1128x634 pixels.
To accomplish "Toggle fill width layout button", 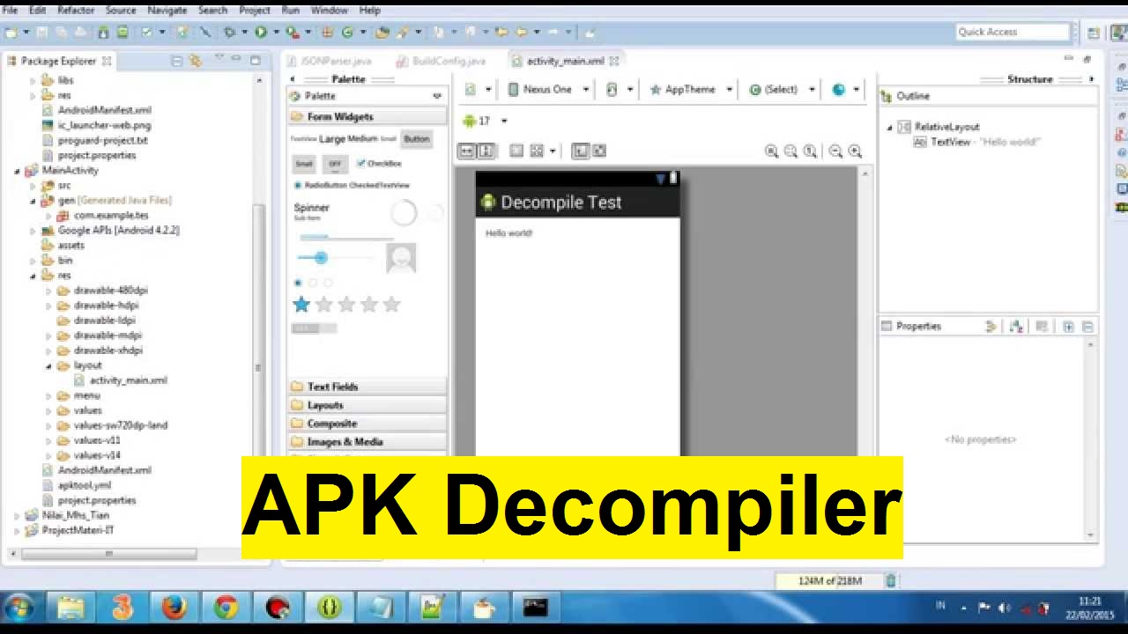I will (x=467, y=151).
